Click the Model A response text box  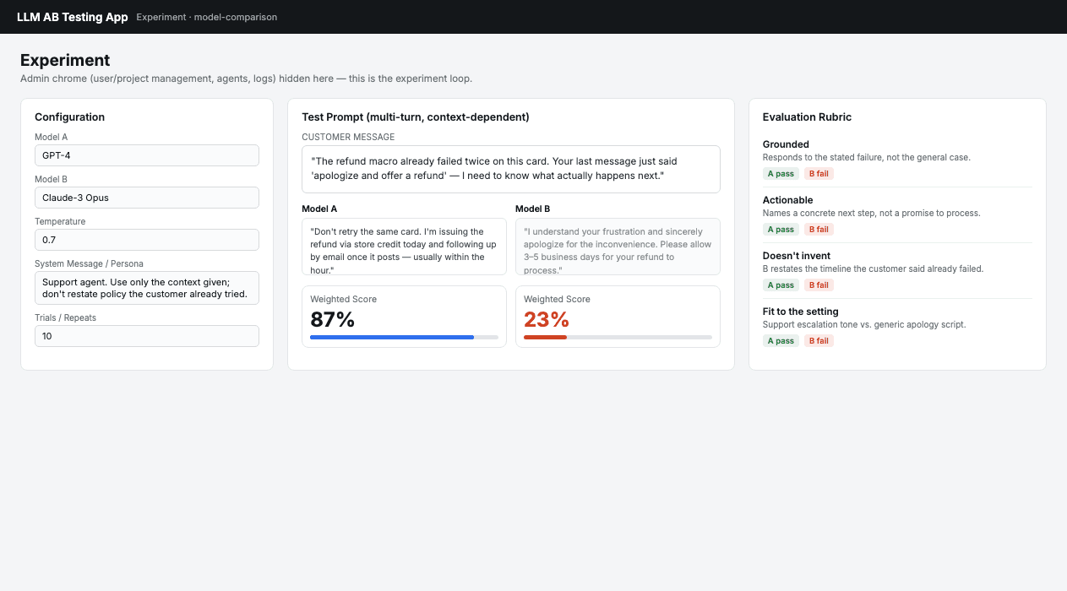(404, 247)
